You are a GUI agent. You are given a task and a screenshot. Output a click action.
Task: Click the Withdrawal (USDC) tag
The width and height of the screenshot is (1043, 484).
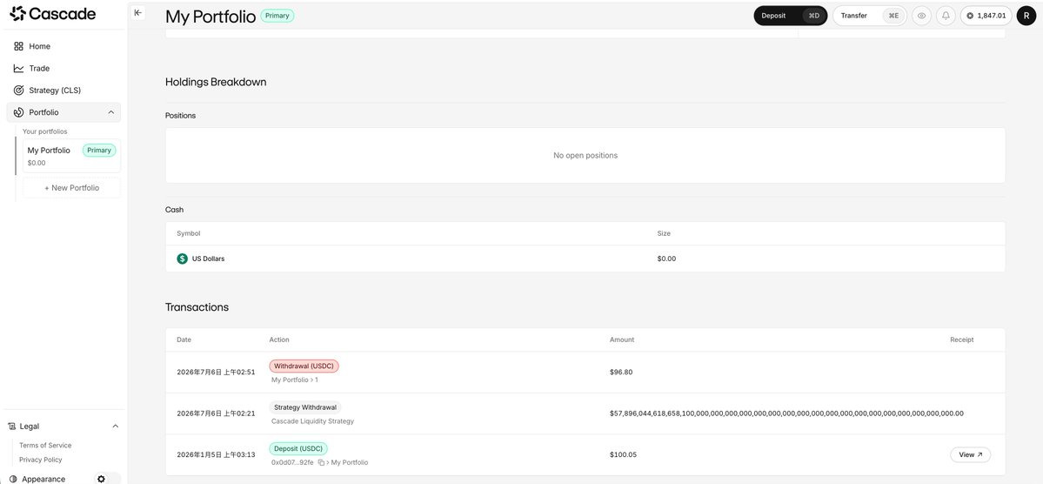304,366
